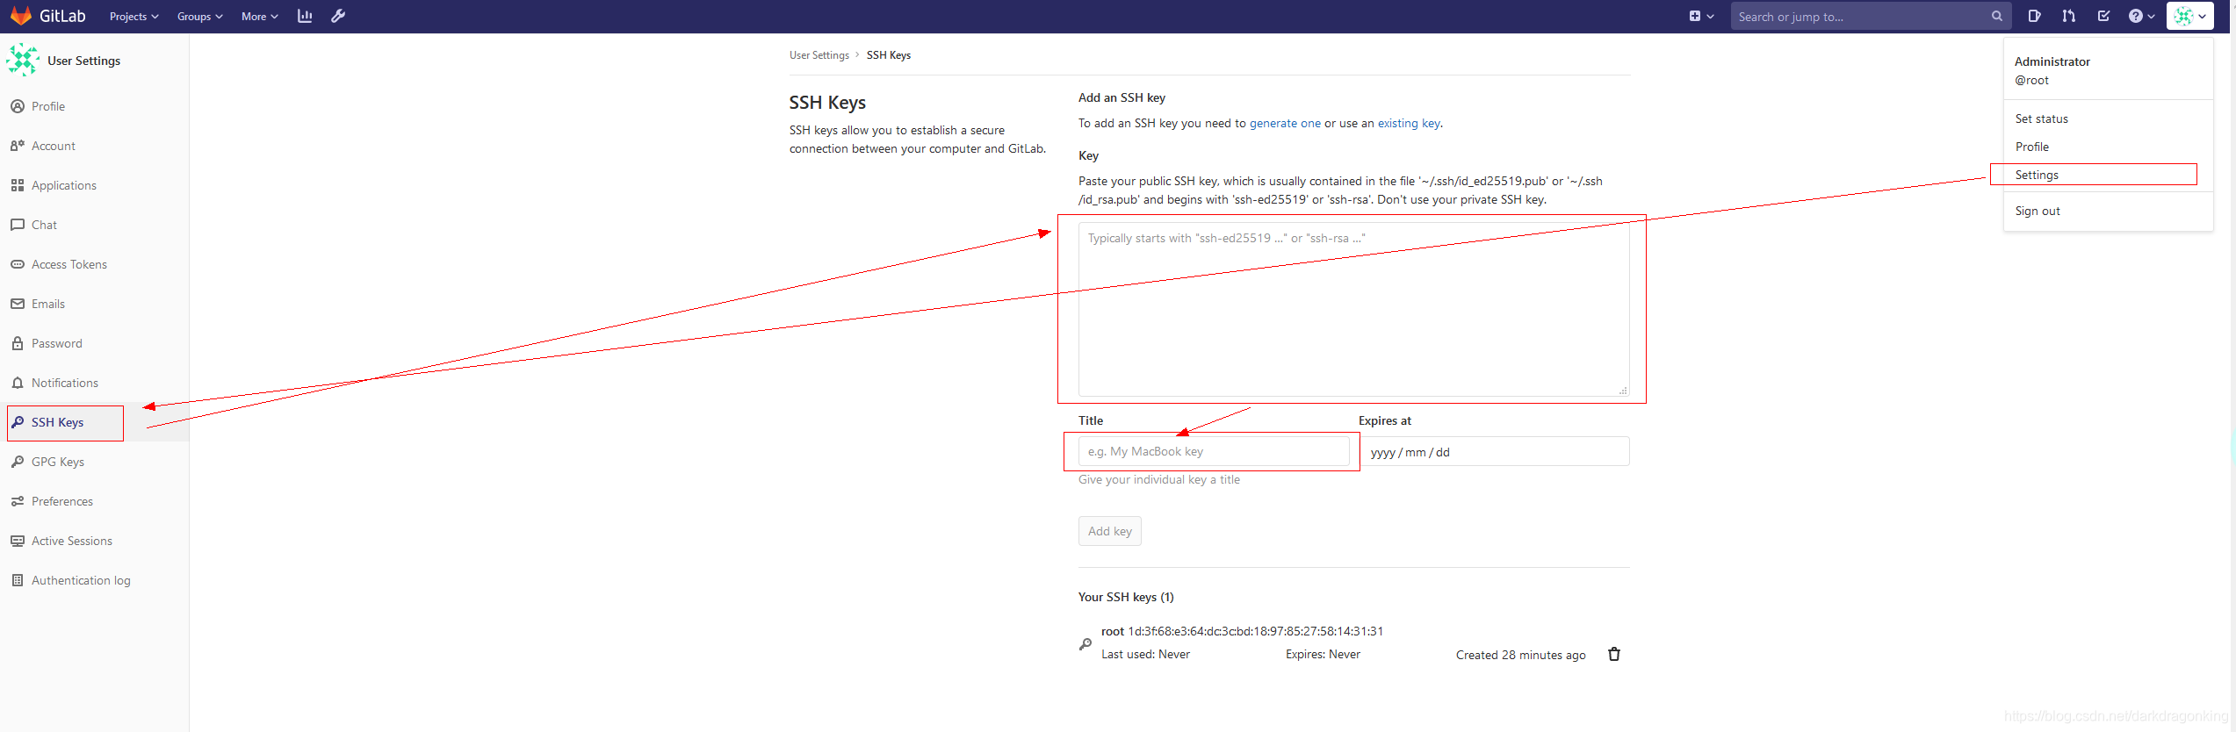Expand the More dropdown in navbar
Viewport: 2236px width, 732px height.
(x=259, y=17)
